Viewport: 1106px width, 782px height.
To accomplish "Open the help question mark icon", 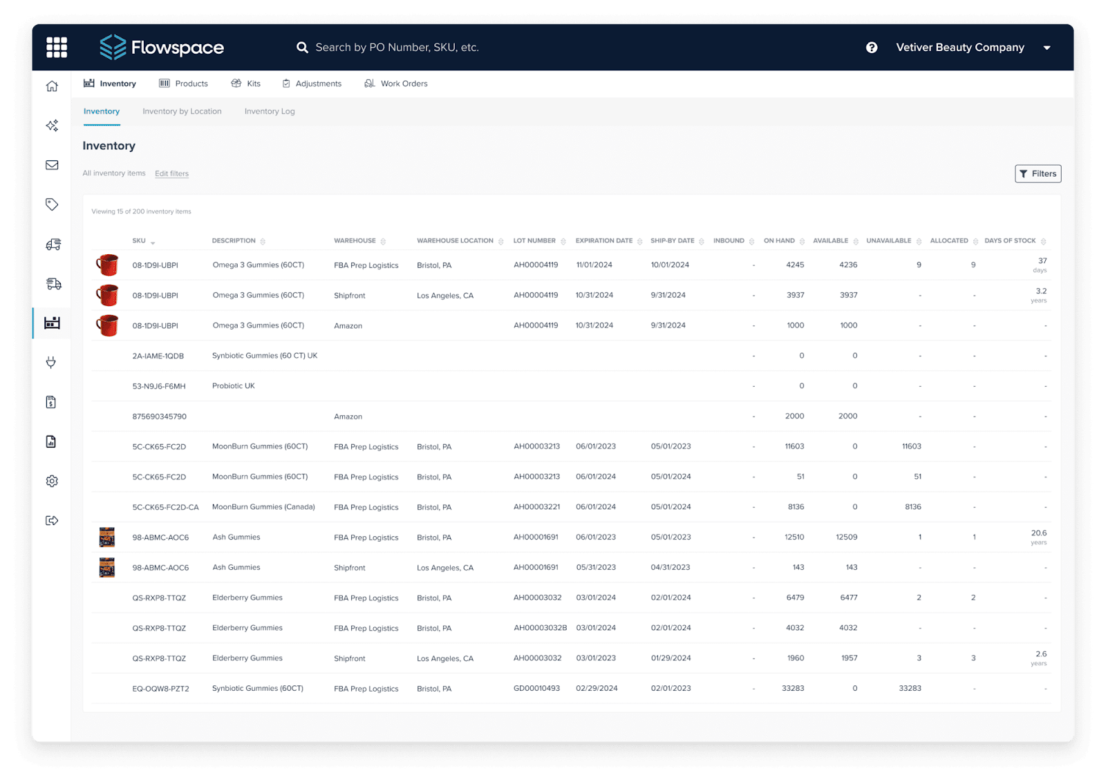I will pos(872,47).
